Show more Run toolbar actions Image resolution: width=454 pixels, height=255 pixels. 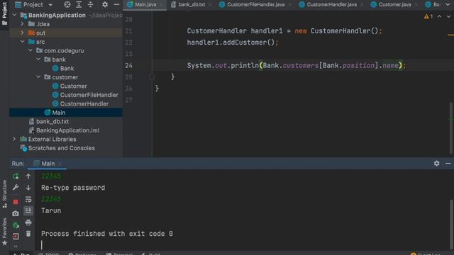[x=16, y=246]
